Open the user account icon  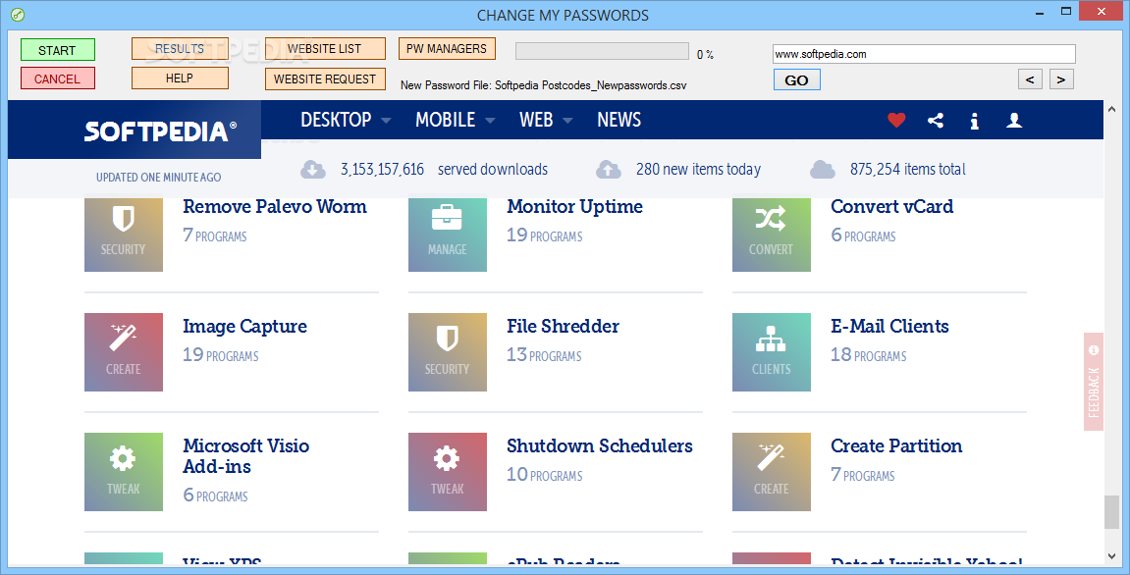(x=1014, y=121)
